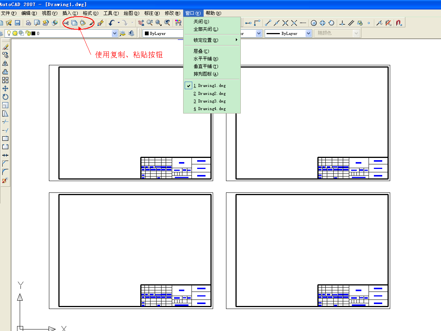Click the ByLayer color swatch control
The image size is (441, 331).
161,33
